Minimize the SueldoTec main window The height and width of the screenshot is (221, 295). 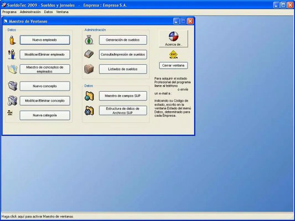click(x=276, y=5)
